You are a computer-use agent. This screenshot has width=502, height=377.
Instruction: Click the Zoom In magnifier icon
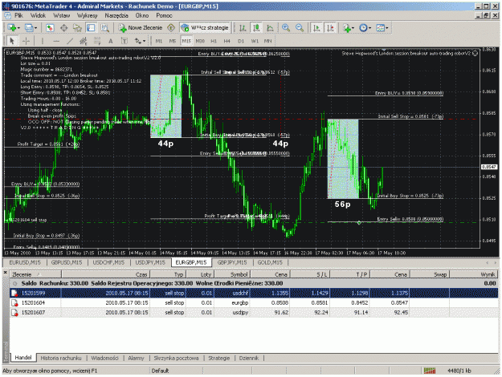click(x=286, y=28)
